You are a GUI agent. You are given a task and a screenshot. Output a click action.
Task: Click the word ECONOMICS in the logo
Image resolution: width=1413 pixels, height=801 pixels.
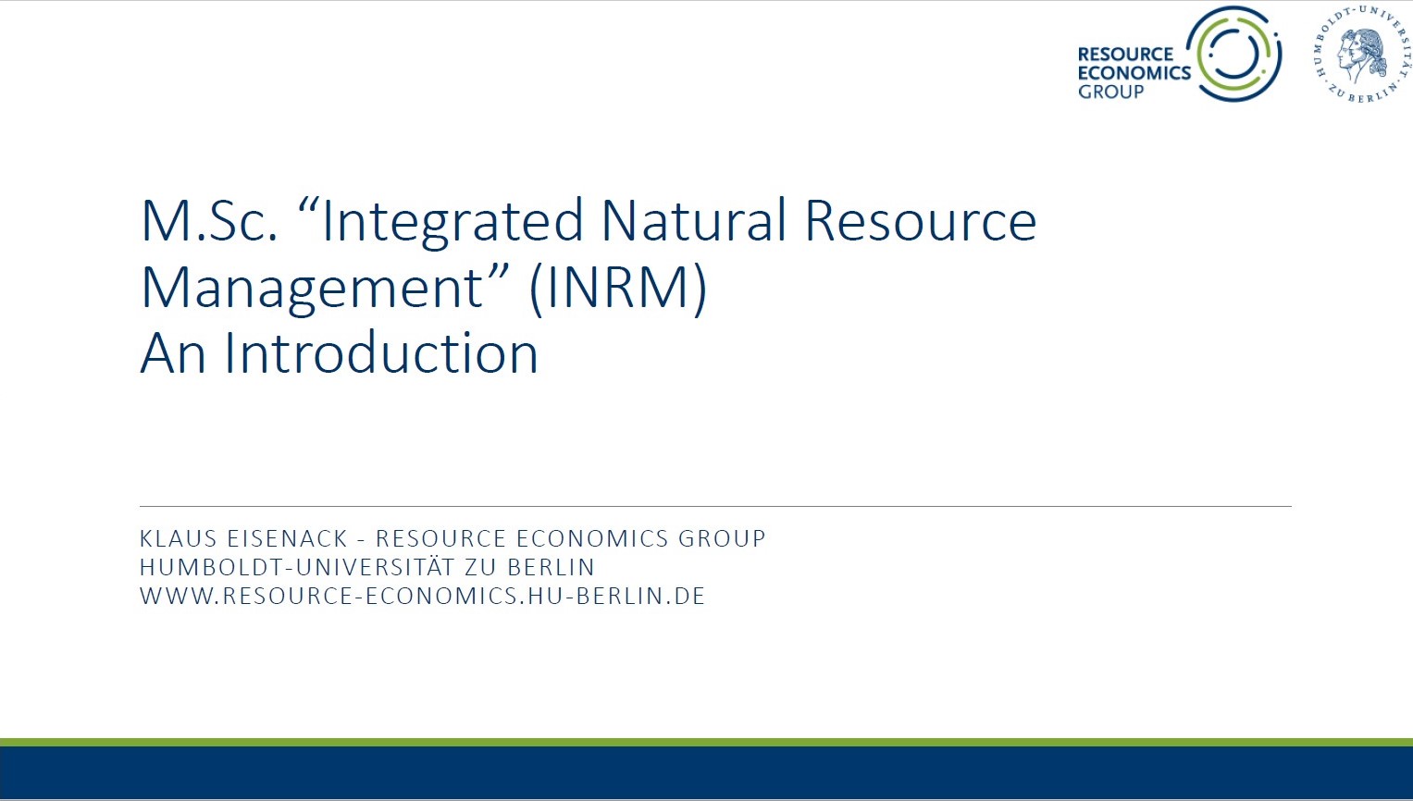click(1134, 73)
